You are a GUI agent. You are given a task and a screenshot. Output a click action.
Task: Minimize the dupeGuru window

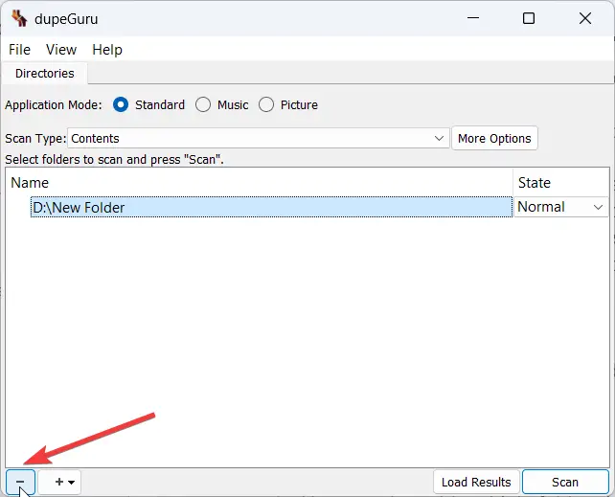tap(473, 18)
